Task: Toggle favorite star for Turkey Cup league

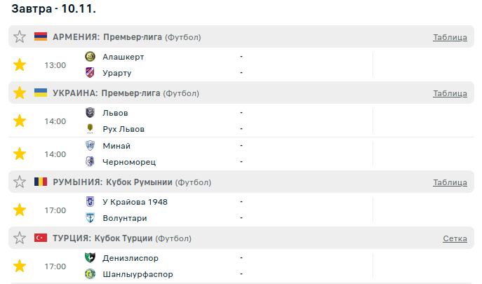Action: pyautogui.click(x=20, y=238)
